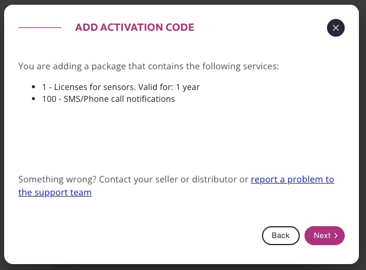Click the ADD ACTIVATION CODE heading
Viewport: 366px width, 270px height.
pyautogui.click(x=134, y=27)
